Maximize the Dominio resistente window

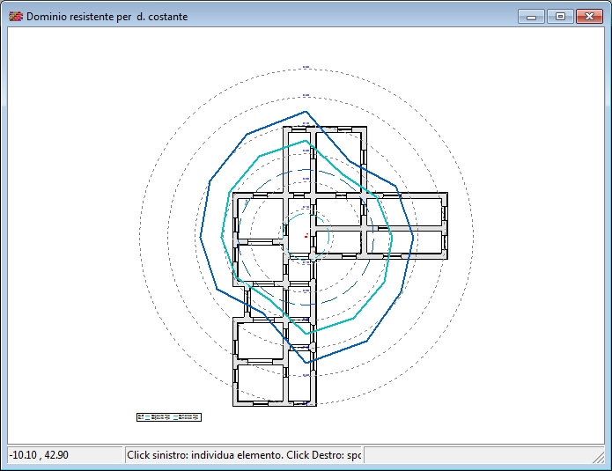[559, 16]
